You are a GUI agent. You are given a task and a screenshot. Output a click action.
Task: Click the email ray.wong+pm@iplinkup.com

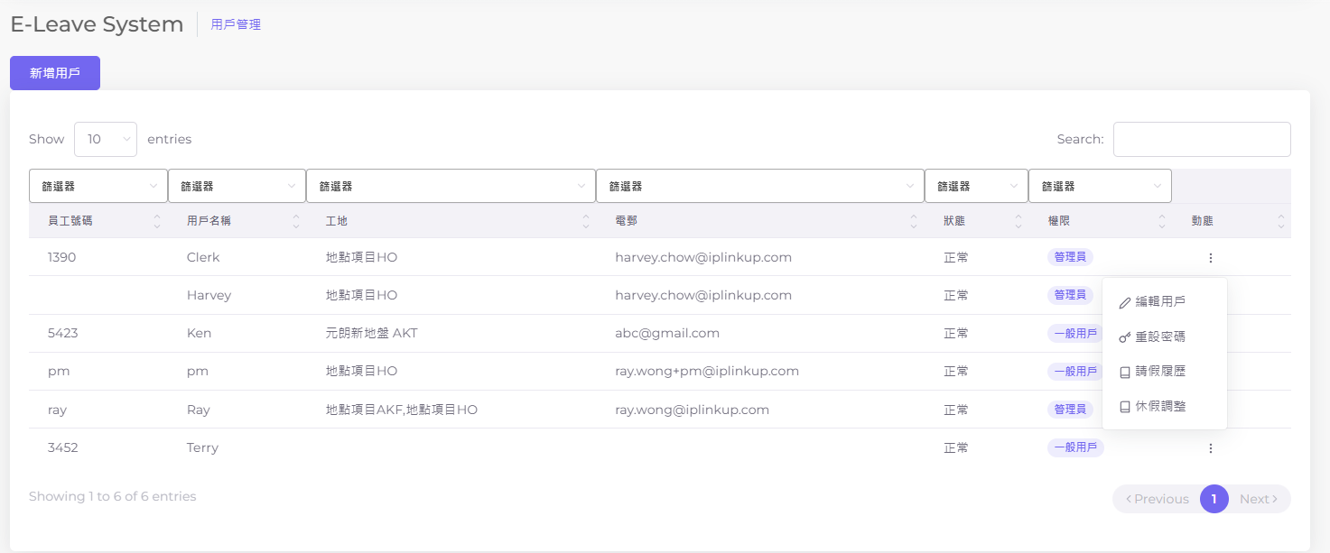(707, 371)
